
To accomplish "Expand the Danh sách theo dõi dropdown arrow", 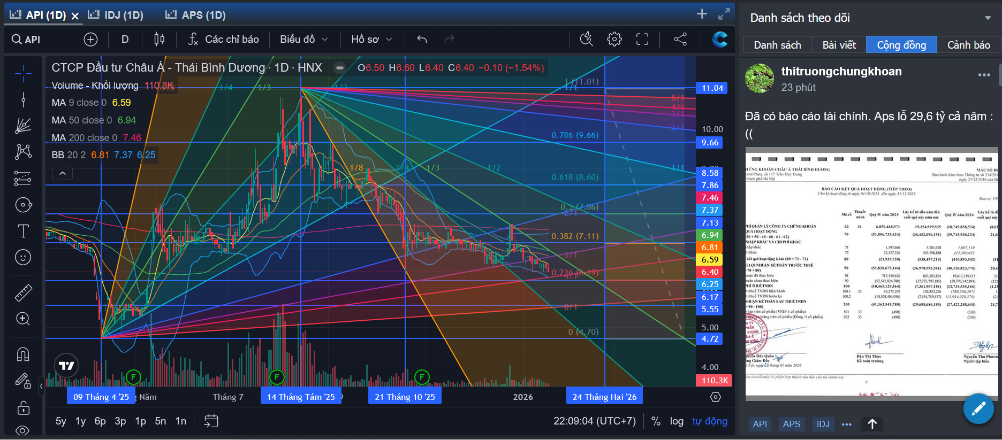I will [x=988, y=18].
